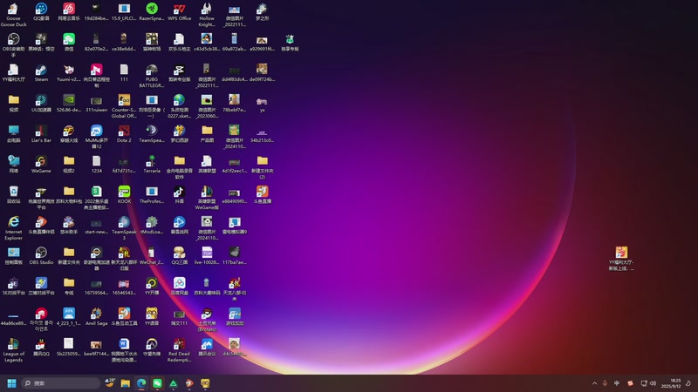Open the folder named yx
The width and height of the screenshot is (698, 392).
(263, 103)
